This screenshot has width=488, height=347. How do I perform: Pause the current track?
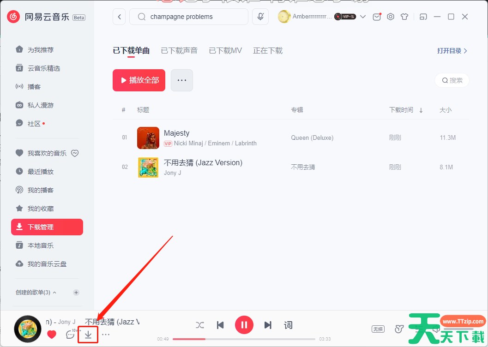tap(244, 325)
